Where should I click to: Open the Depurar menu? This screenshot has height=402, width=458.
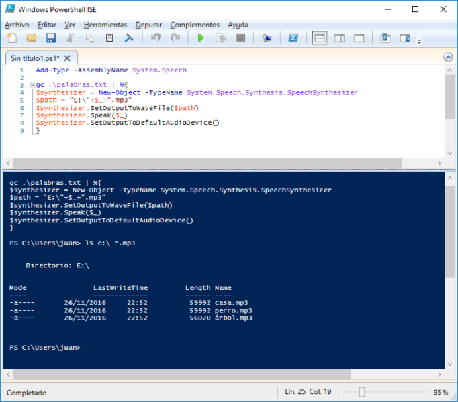148,25
